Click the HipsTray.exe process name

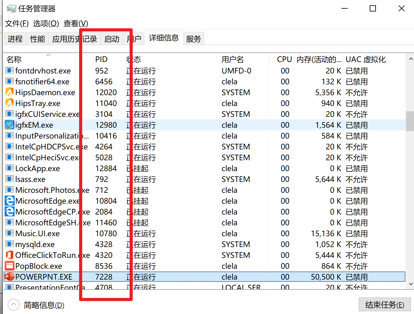(x=38, y=103)
